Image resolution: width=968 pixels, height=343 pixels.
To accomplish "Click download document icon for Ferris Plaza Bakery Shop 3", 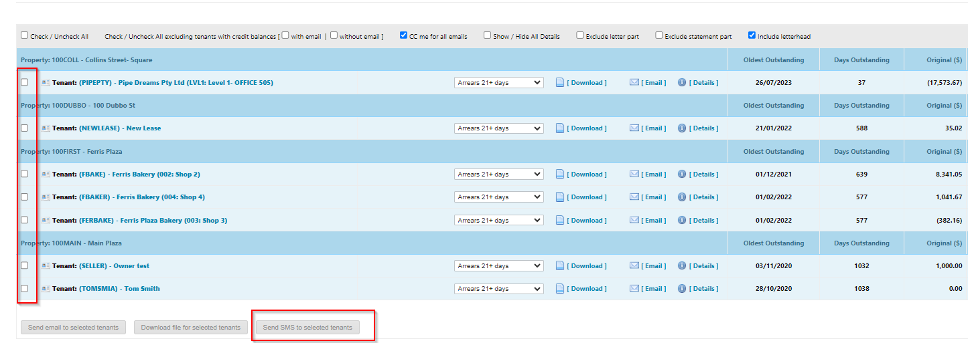I will pyautogui.click(x=560, y=221).
